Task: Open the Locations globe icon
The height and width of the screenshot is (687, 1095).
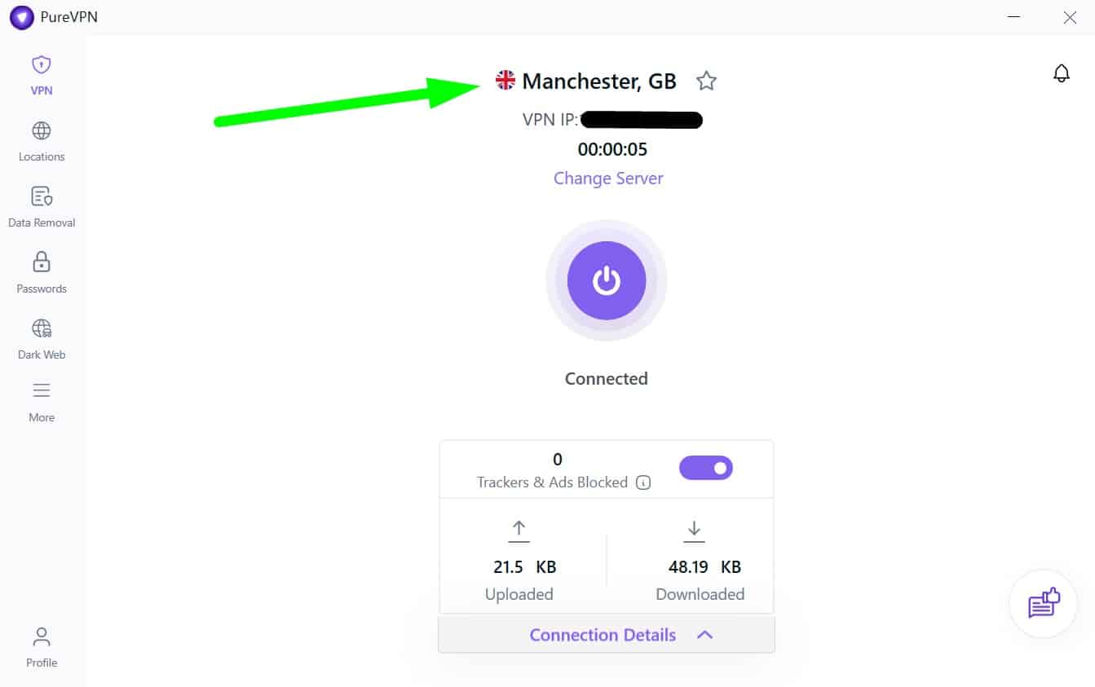Action: click(x=42, y=130)
